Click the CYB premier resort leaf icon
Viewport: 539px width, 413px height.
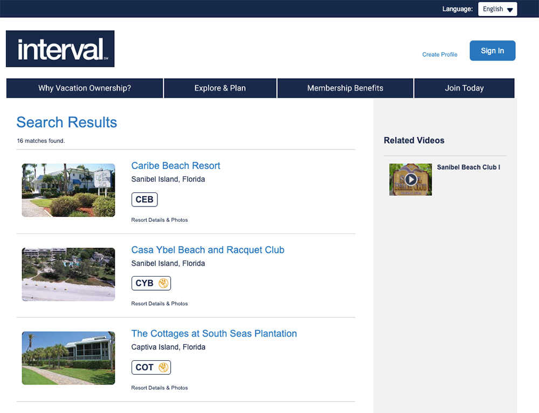point(163,284)
